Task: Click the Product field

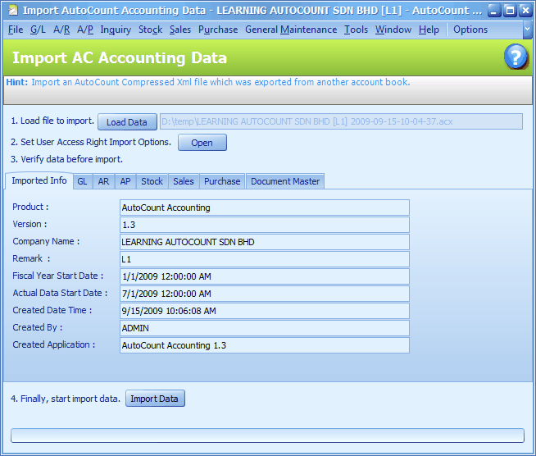Action: point(265,207)
